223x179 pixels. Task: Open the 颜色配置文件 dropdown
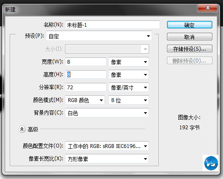(107, 146)
